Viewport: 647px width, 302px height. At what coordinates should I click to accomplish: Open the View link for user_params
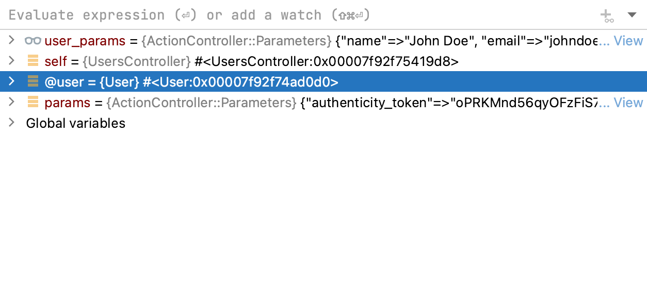[x=628, y=40]
